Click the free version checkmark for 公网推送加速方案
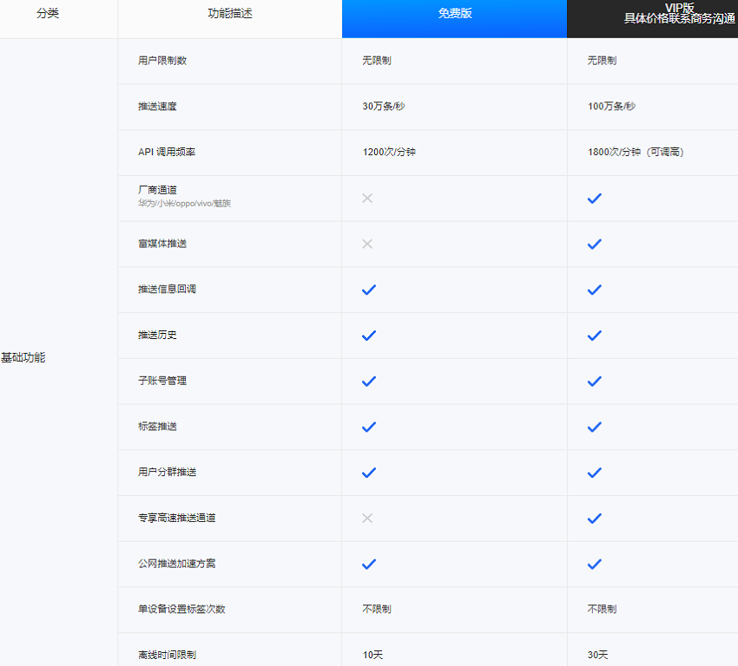 coord(369,564)
